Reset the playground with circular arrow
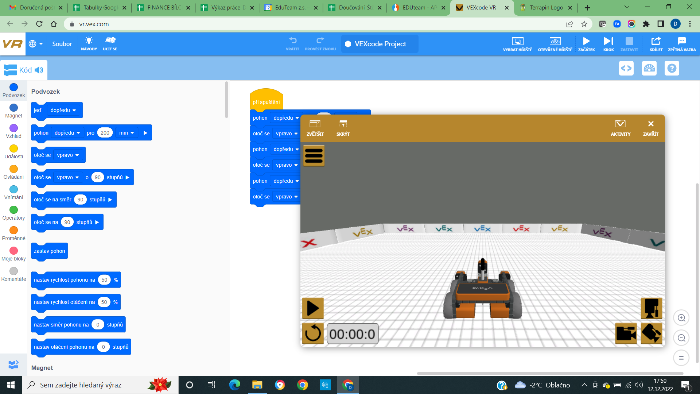The image size is (700, 394). pyautogui.click(x=312, y=333)
